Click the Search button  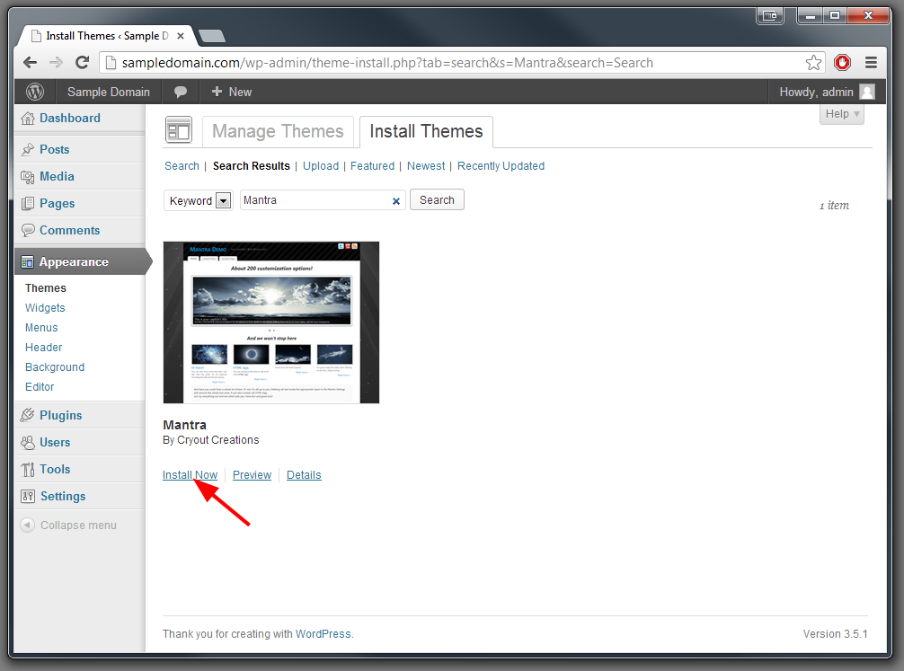click(437, 200)
